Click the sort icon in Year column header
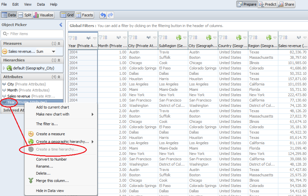Screen dimensions: 308x196 point(75,38)
